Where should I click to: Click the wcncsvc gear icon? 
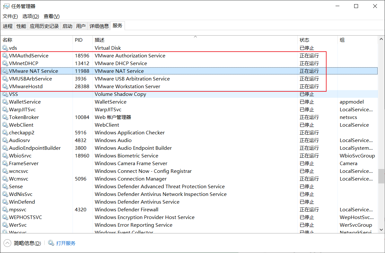click(5, 171)
